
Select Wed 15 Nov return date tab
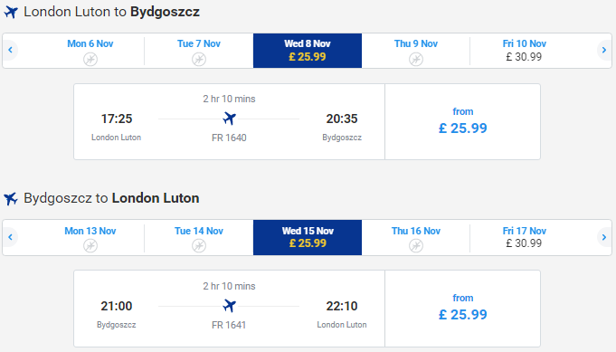click(x=308, y=237)
